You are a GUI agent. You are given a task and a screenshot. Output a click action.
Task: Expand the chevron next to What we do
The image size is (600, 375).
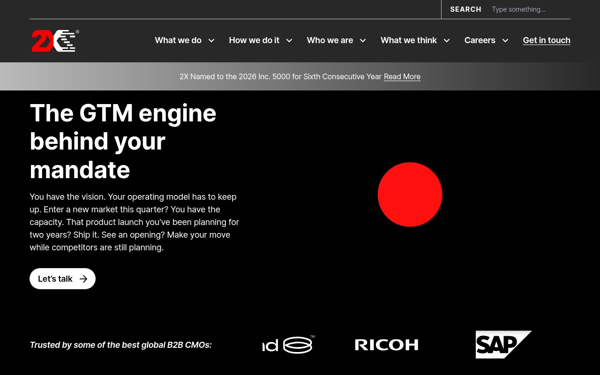tap(211, 40)
